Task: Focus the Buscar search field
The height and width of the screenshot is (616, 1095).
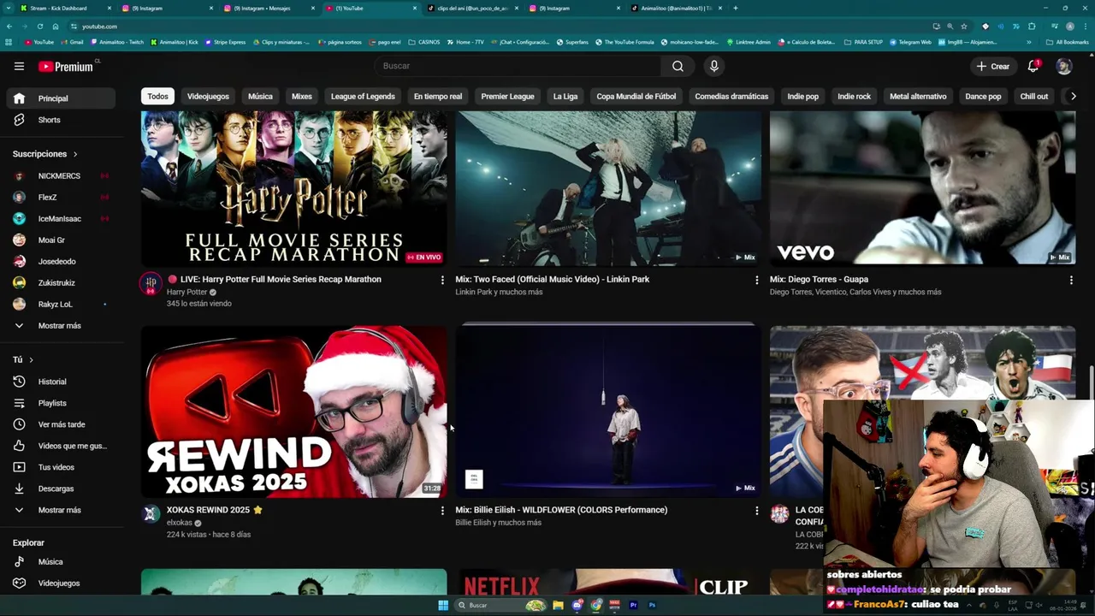Action: coord(518,66)
